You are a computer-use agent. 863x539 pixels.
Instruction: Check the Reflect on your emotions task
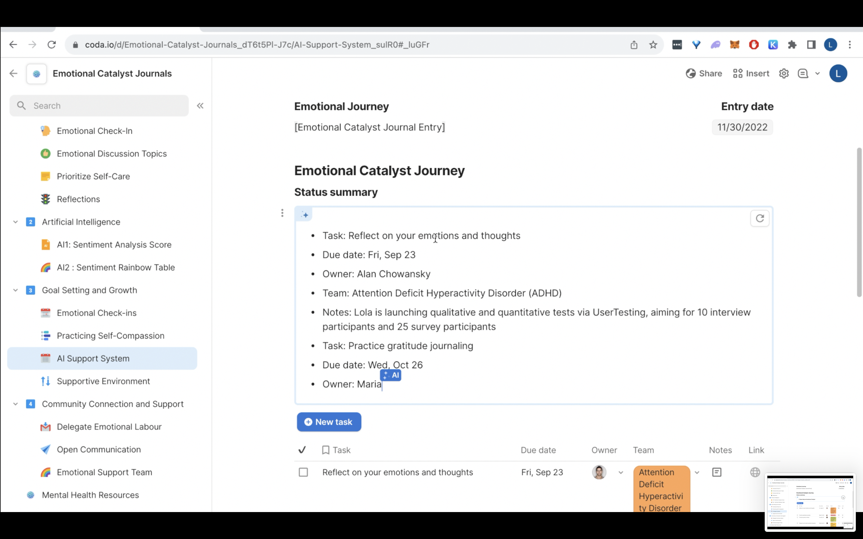tap(303, 472)
